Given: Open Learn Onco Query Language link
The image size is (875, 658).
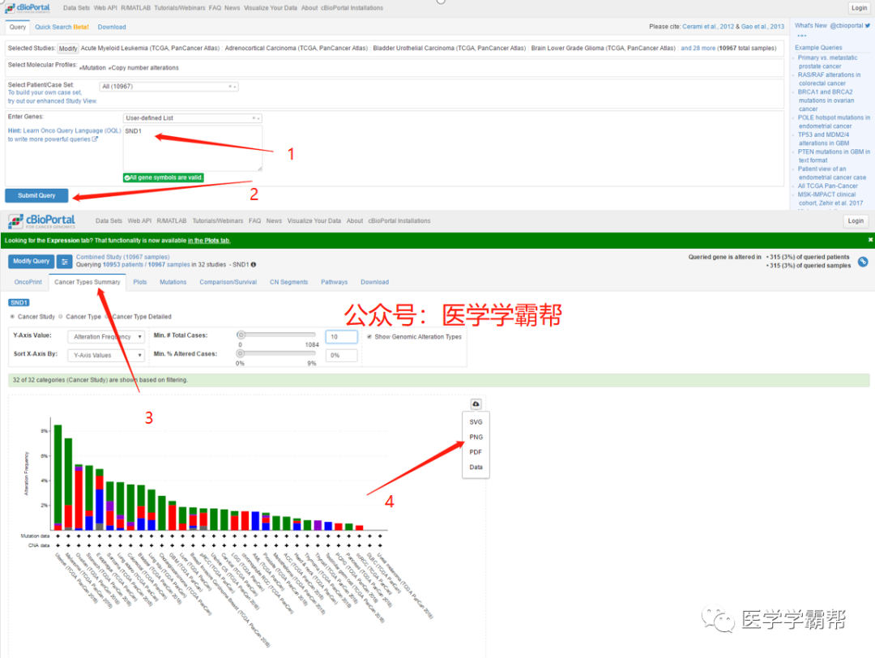Looking at the screenshot, I should click(71, 130).
